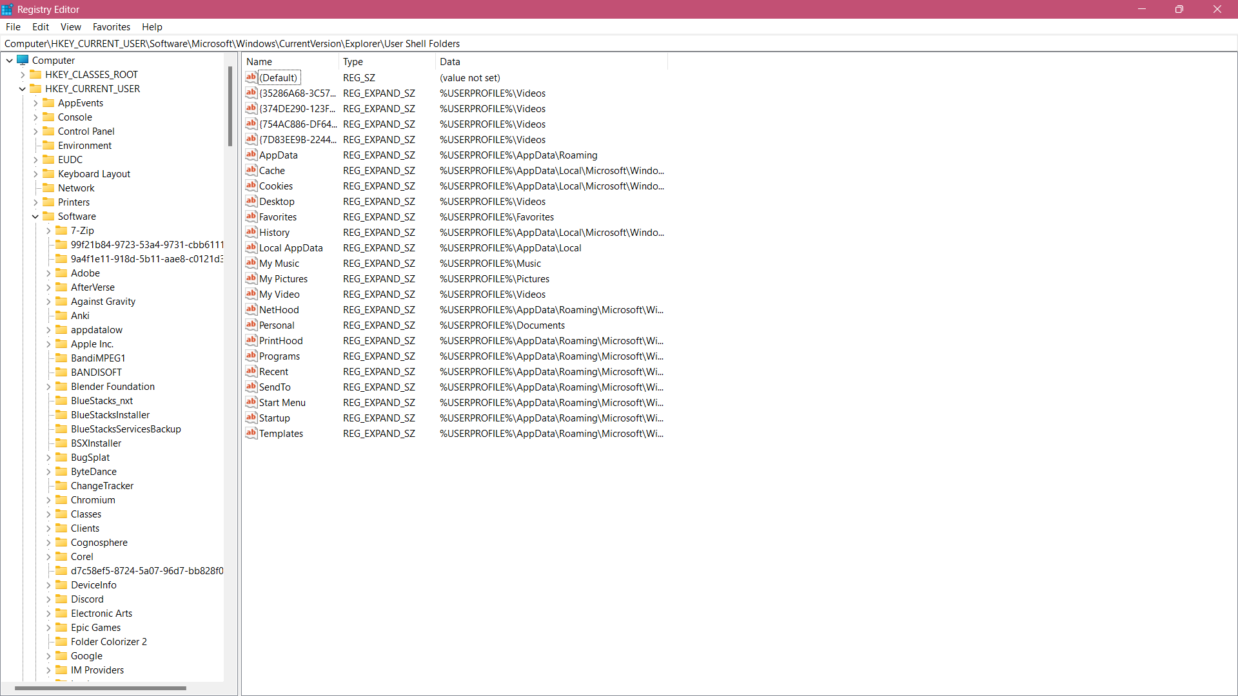This screenshot has height=696, width=1238.
Task: Open the Help menu
Action: click(x=152, y=26)
